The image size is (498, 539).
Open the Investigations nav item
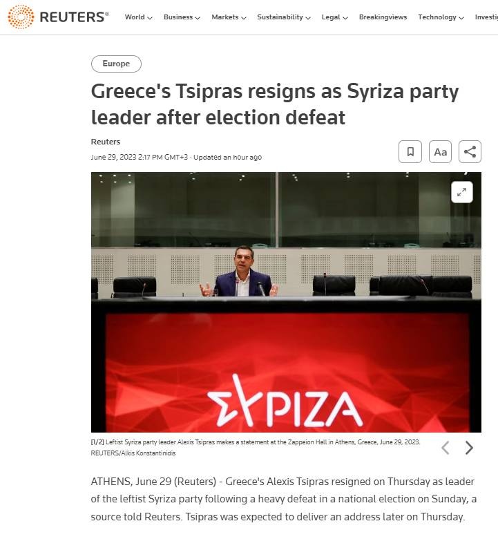486,17
